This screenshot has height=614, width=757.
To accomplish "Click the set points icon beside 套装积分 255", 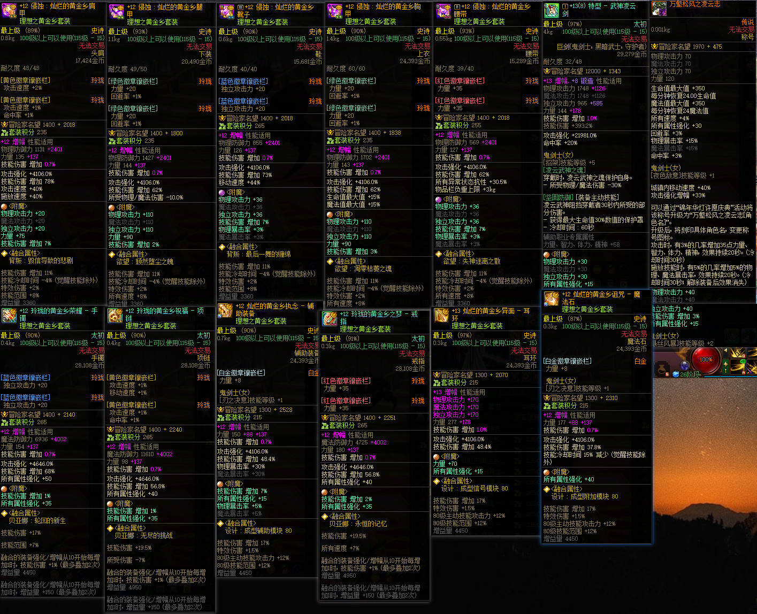I will [x=439, y=125].
